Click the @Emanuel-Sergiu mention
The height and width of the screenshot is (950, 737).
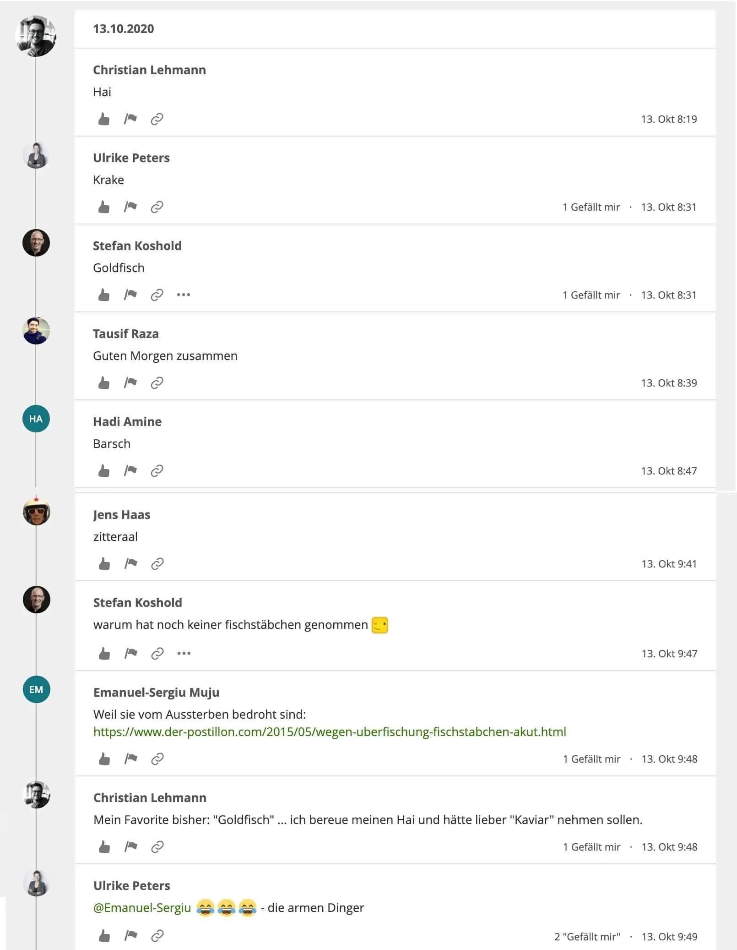point(142,908)
